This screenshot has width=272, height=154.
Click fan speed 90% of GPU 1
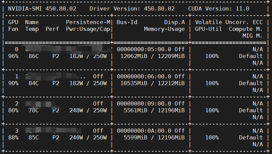pyautogui.click(x=13, y=83)
